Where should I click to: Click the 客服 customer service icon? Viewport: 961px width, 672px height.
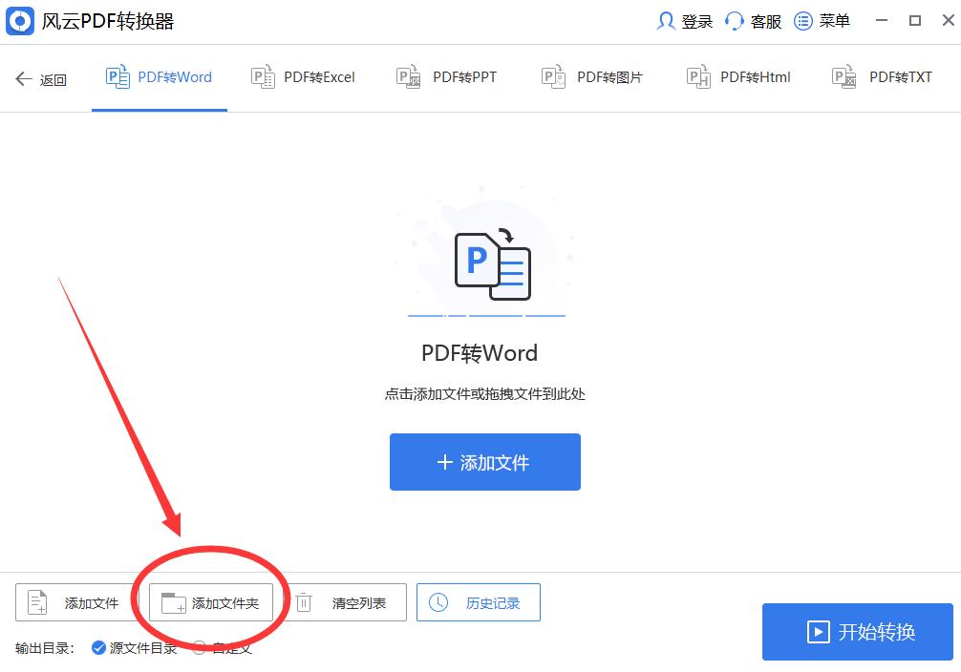pyautogui.click(x=732, y=20)
